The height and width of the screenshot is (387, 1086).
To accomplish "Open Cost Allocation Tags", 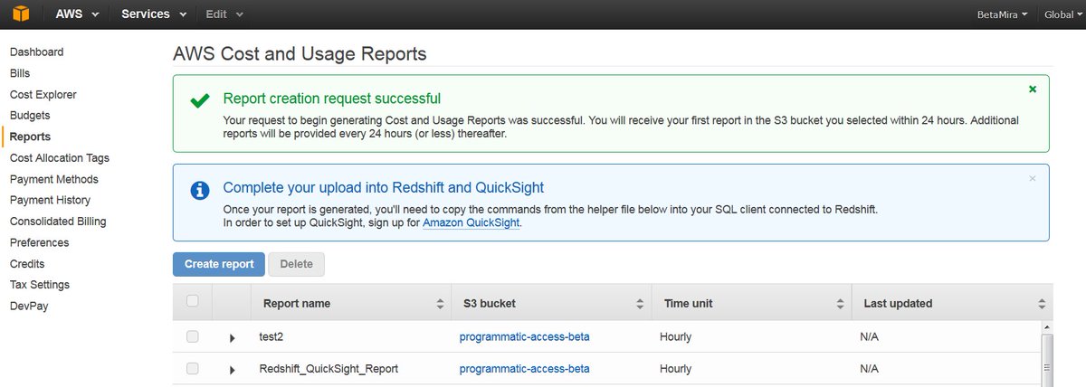I will point(60,157).
